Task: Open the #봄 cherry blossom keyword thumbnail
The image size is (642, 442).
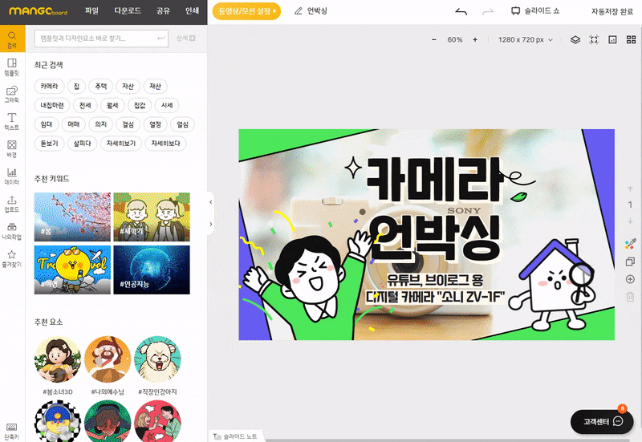Action: 72,217
